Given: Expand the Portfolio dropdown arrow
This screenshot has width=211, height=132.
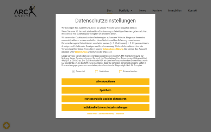Looking at the screenshot, I should click(132, 11).
